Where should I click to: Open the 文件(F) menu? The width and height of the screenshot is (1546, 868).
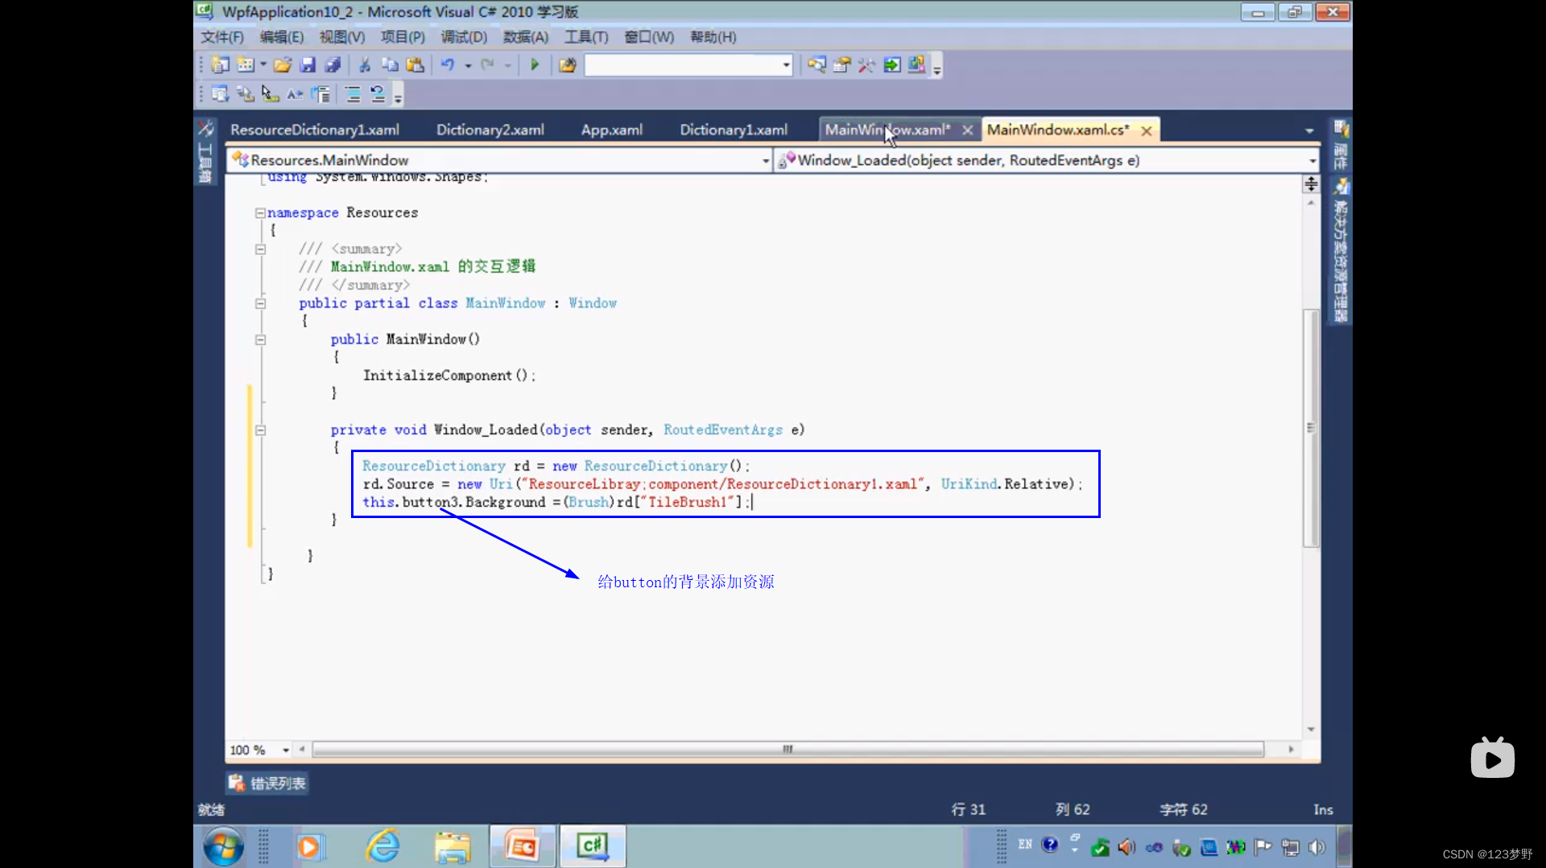222,37
